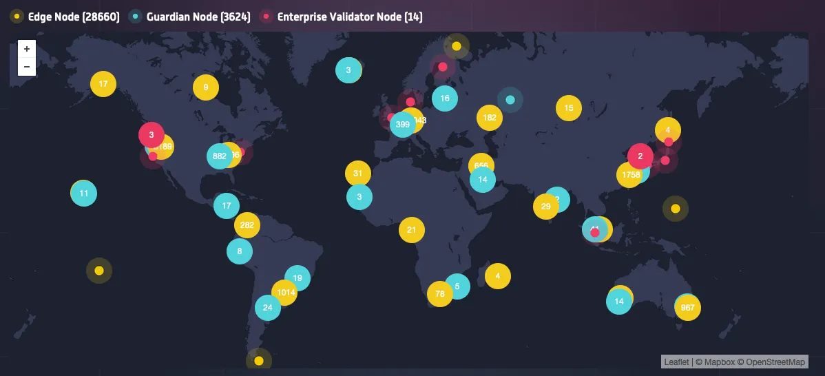The image size is (825, 376).
Task: Select the yellow cluster marked 29 in India
Action: 545,206
